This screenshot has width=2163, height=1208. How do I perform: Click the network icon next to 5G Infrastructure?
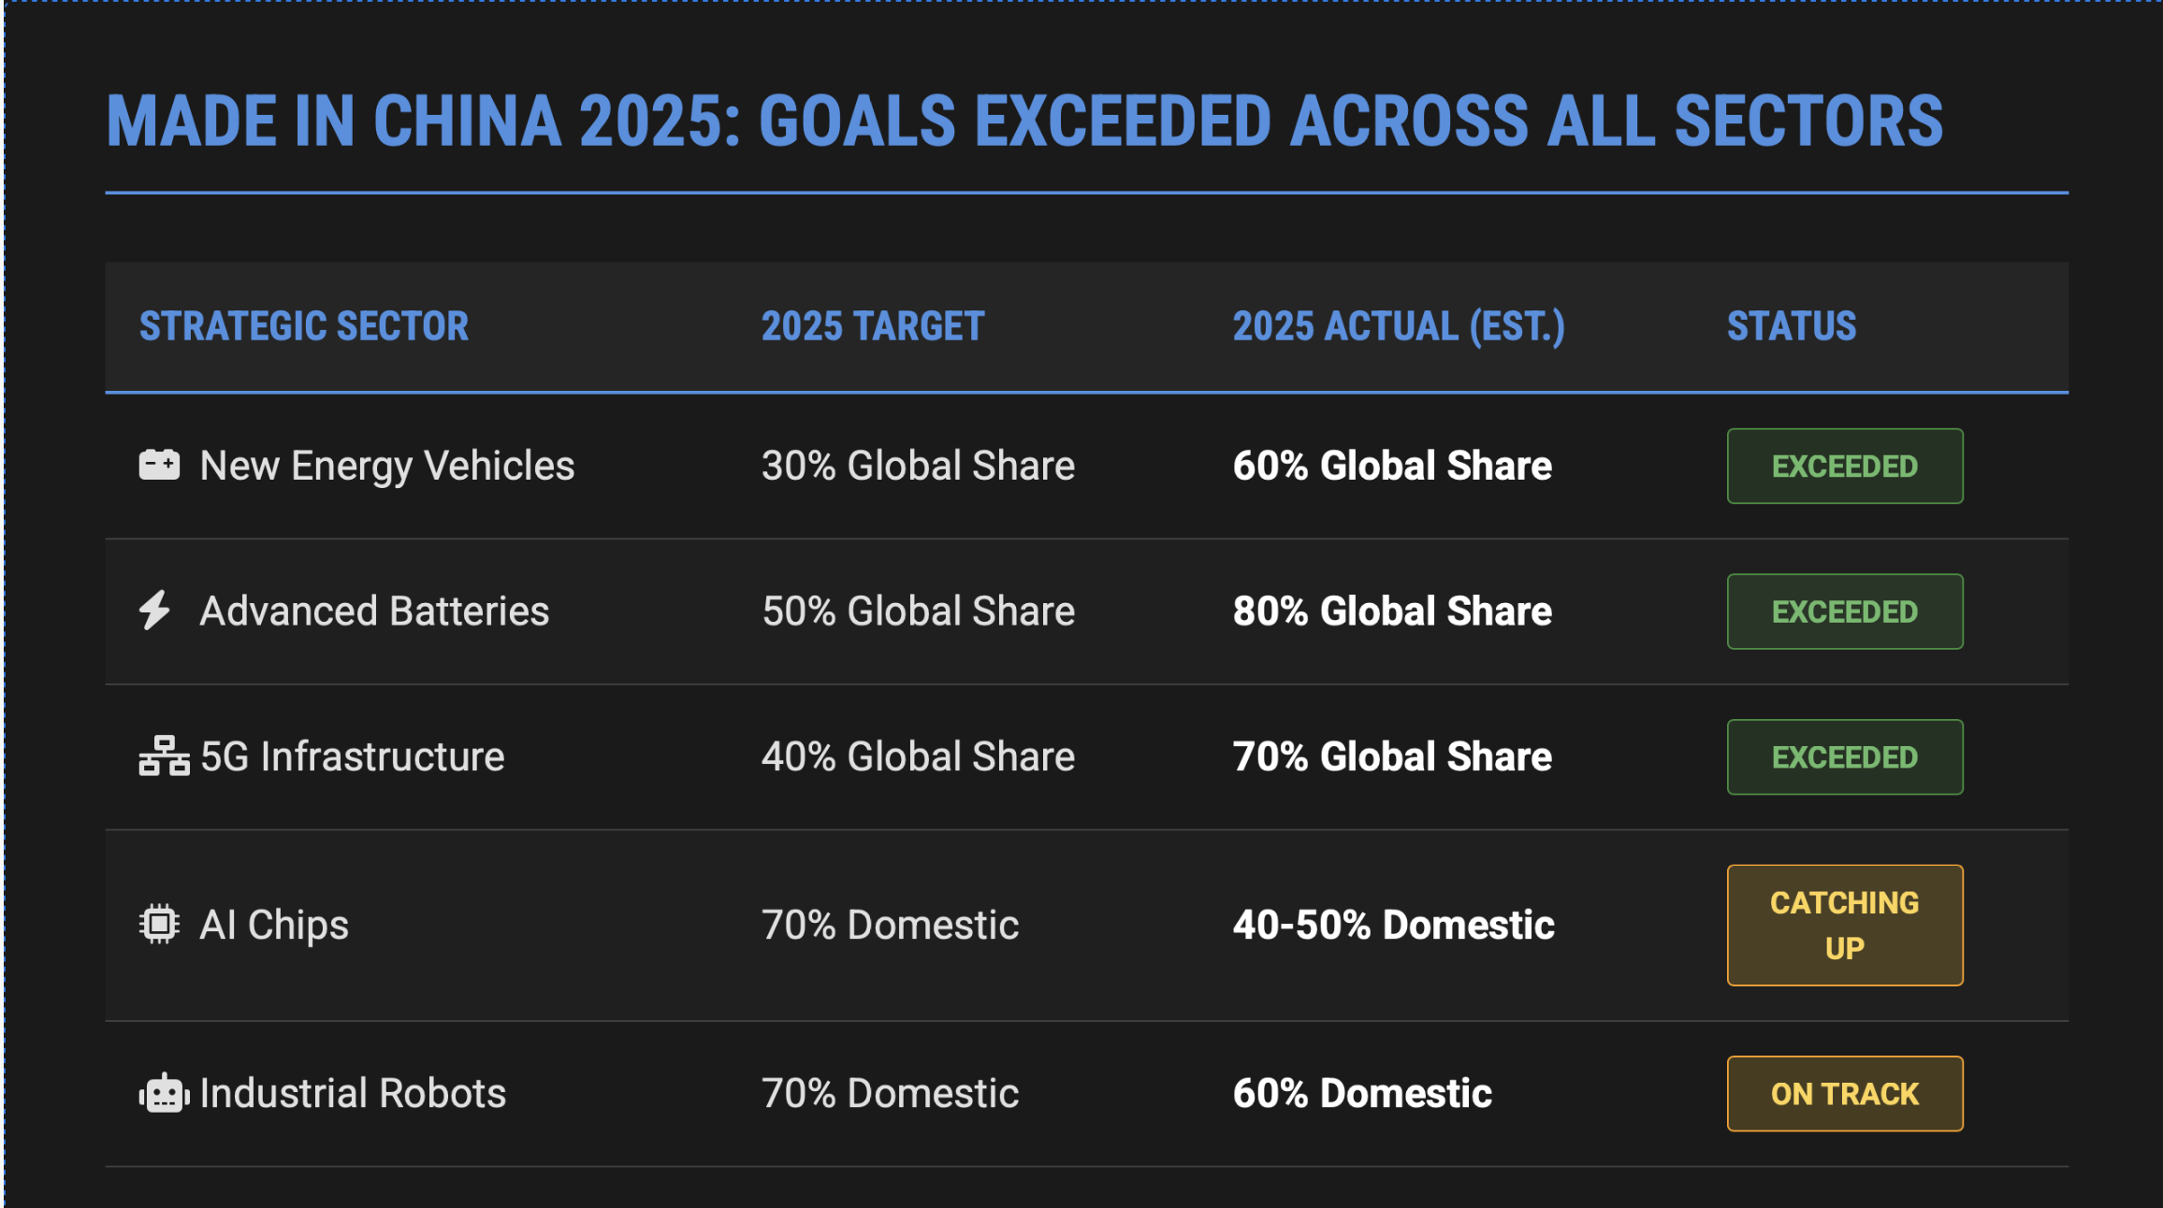point(164,756)
